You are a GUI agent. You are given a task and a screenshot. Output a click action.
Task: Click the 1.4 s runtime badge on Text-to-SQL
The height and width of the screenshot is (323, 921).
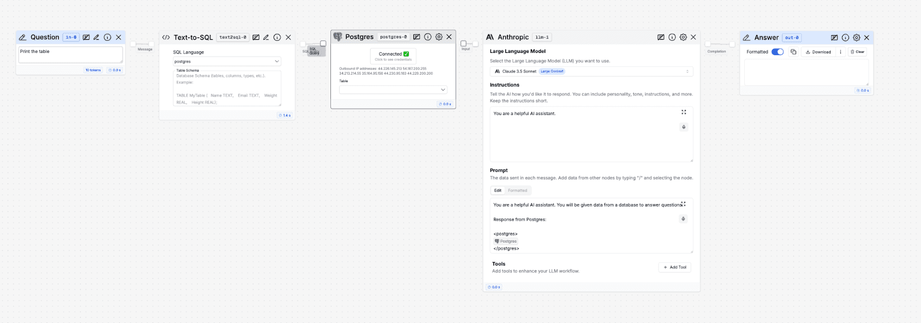coord(285,116)
